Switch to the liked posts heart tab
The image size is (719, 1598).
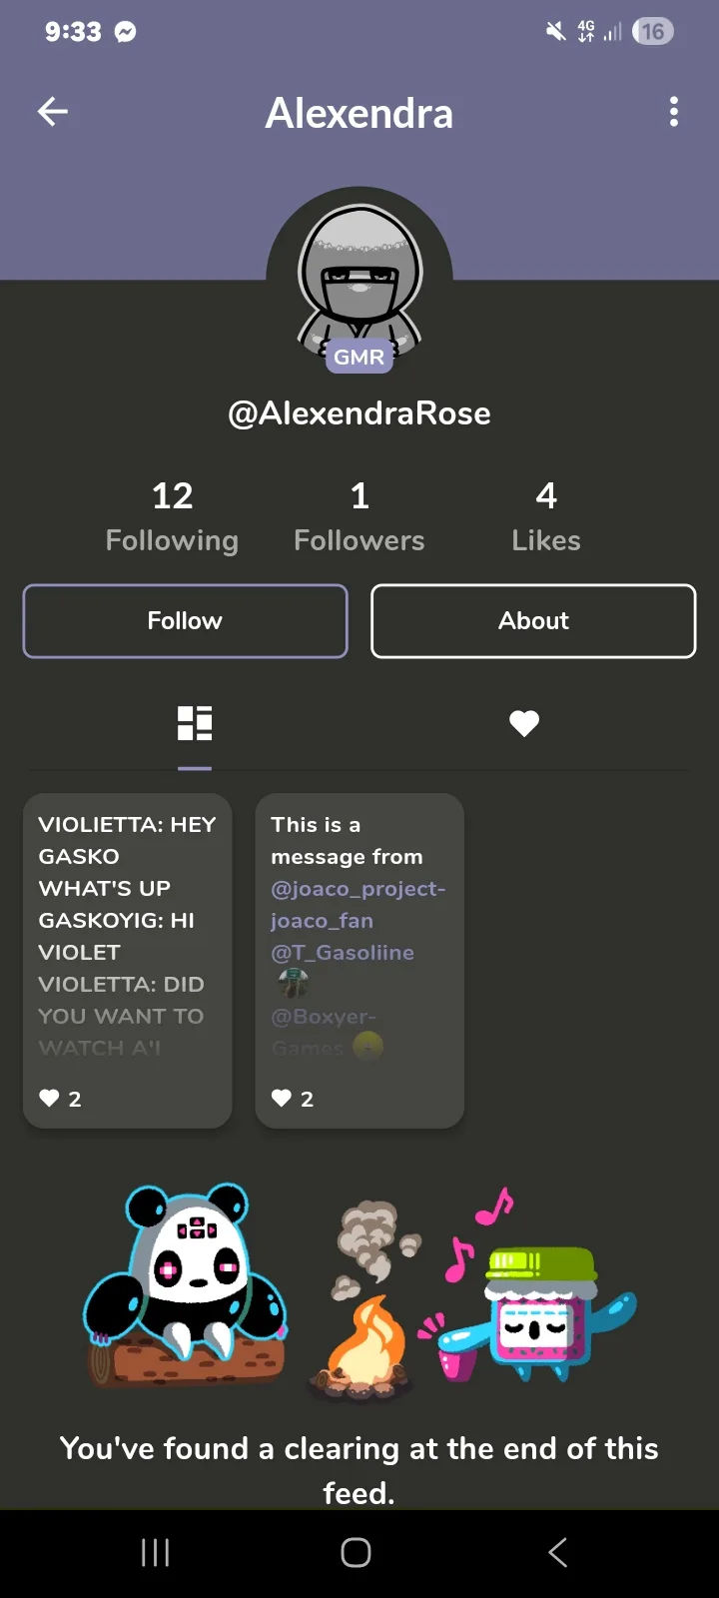[524, 723]
